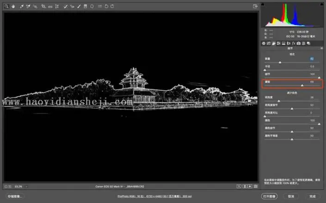This screenshot has width=326, height=203.
Task: Copy current settings to before icon
Action: pos(250,186)
